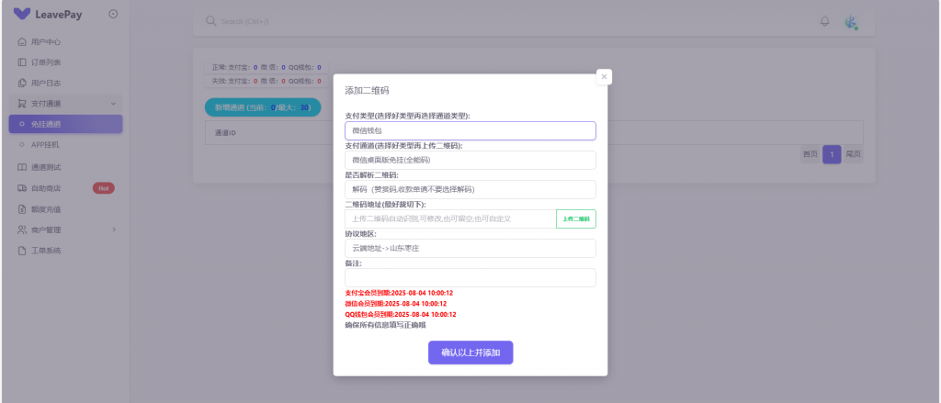Go to 首页 pagination button
Screen dimensions: 941x403
coord(811,154)
